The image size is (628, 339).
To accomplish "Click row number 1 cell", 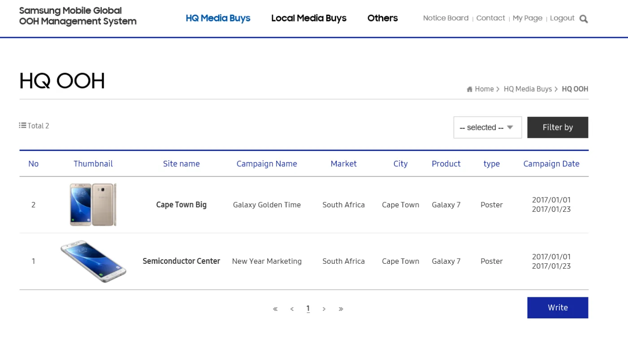I will pyautogui.click(x=33, y=262).
